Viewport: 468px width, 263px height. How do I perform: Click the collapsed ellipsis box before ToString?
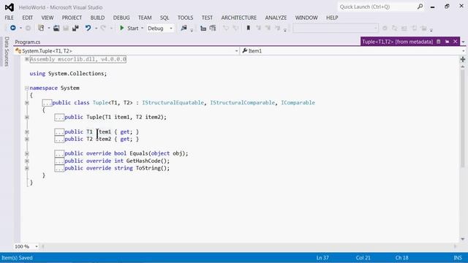[59, 169]
